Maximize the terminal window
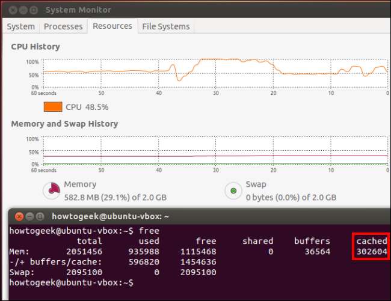 (40, 216)
